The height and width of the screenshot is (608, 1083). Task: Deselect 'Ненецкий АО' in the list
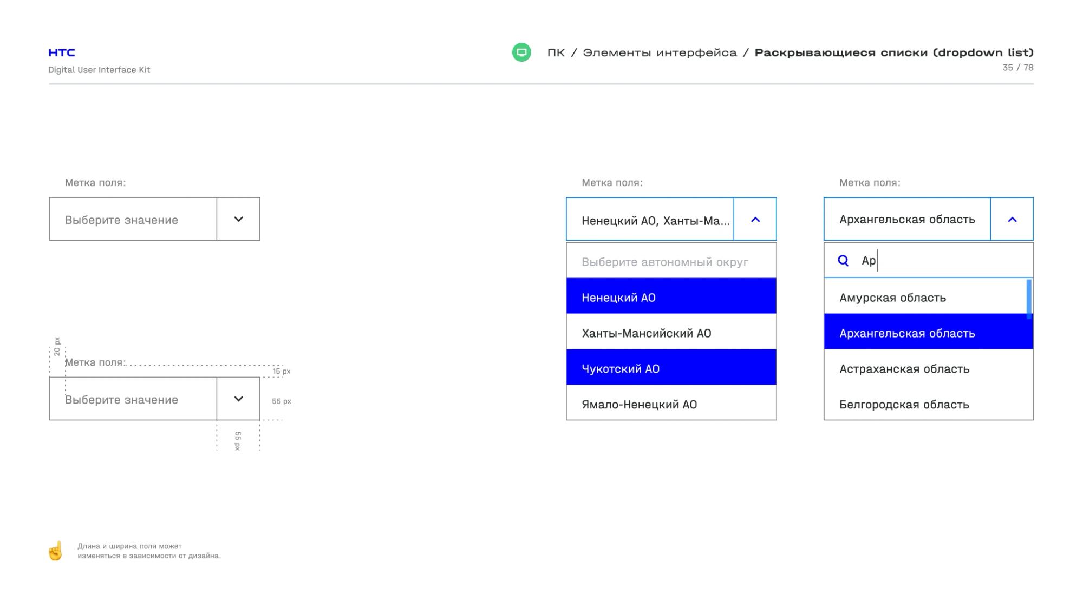pos(671,296)
